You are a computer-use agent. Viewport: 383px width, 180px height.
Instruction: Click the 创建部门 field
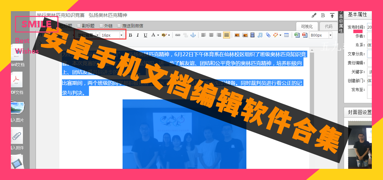370,81
